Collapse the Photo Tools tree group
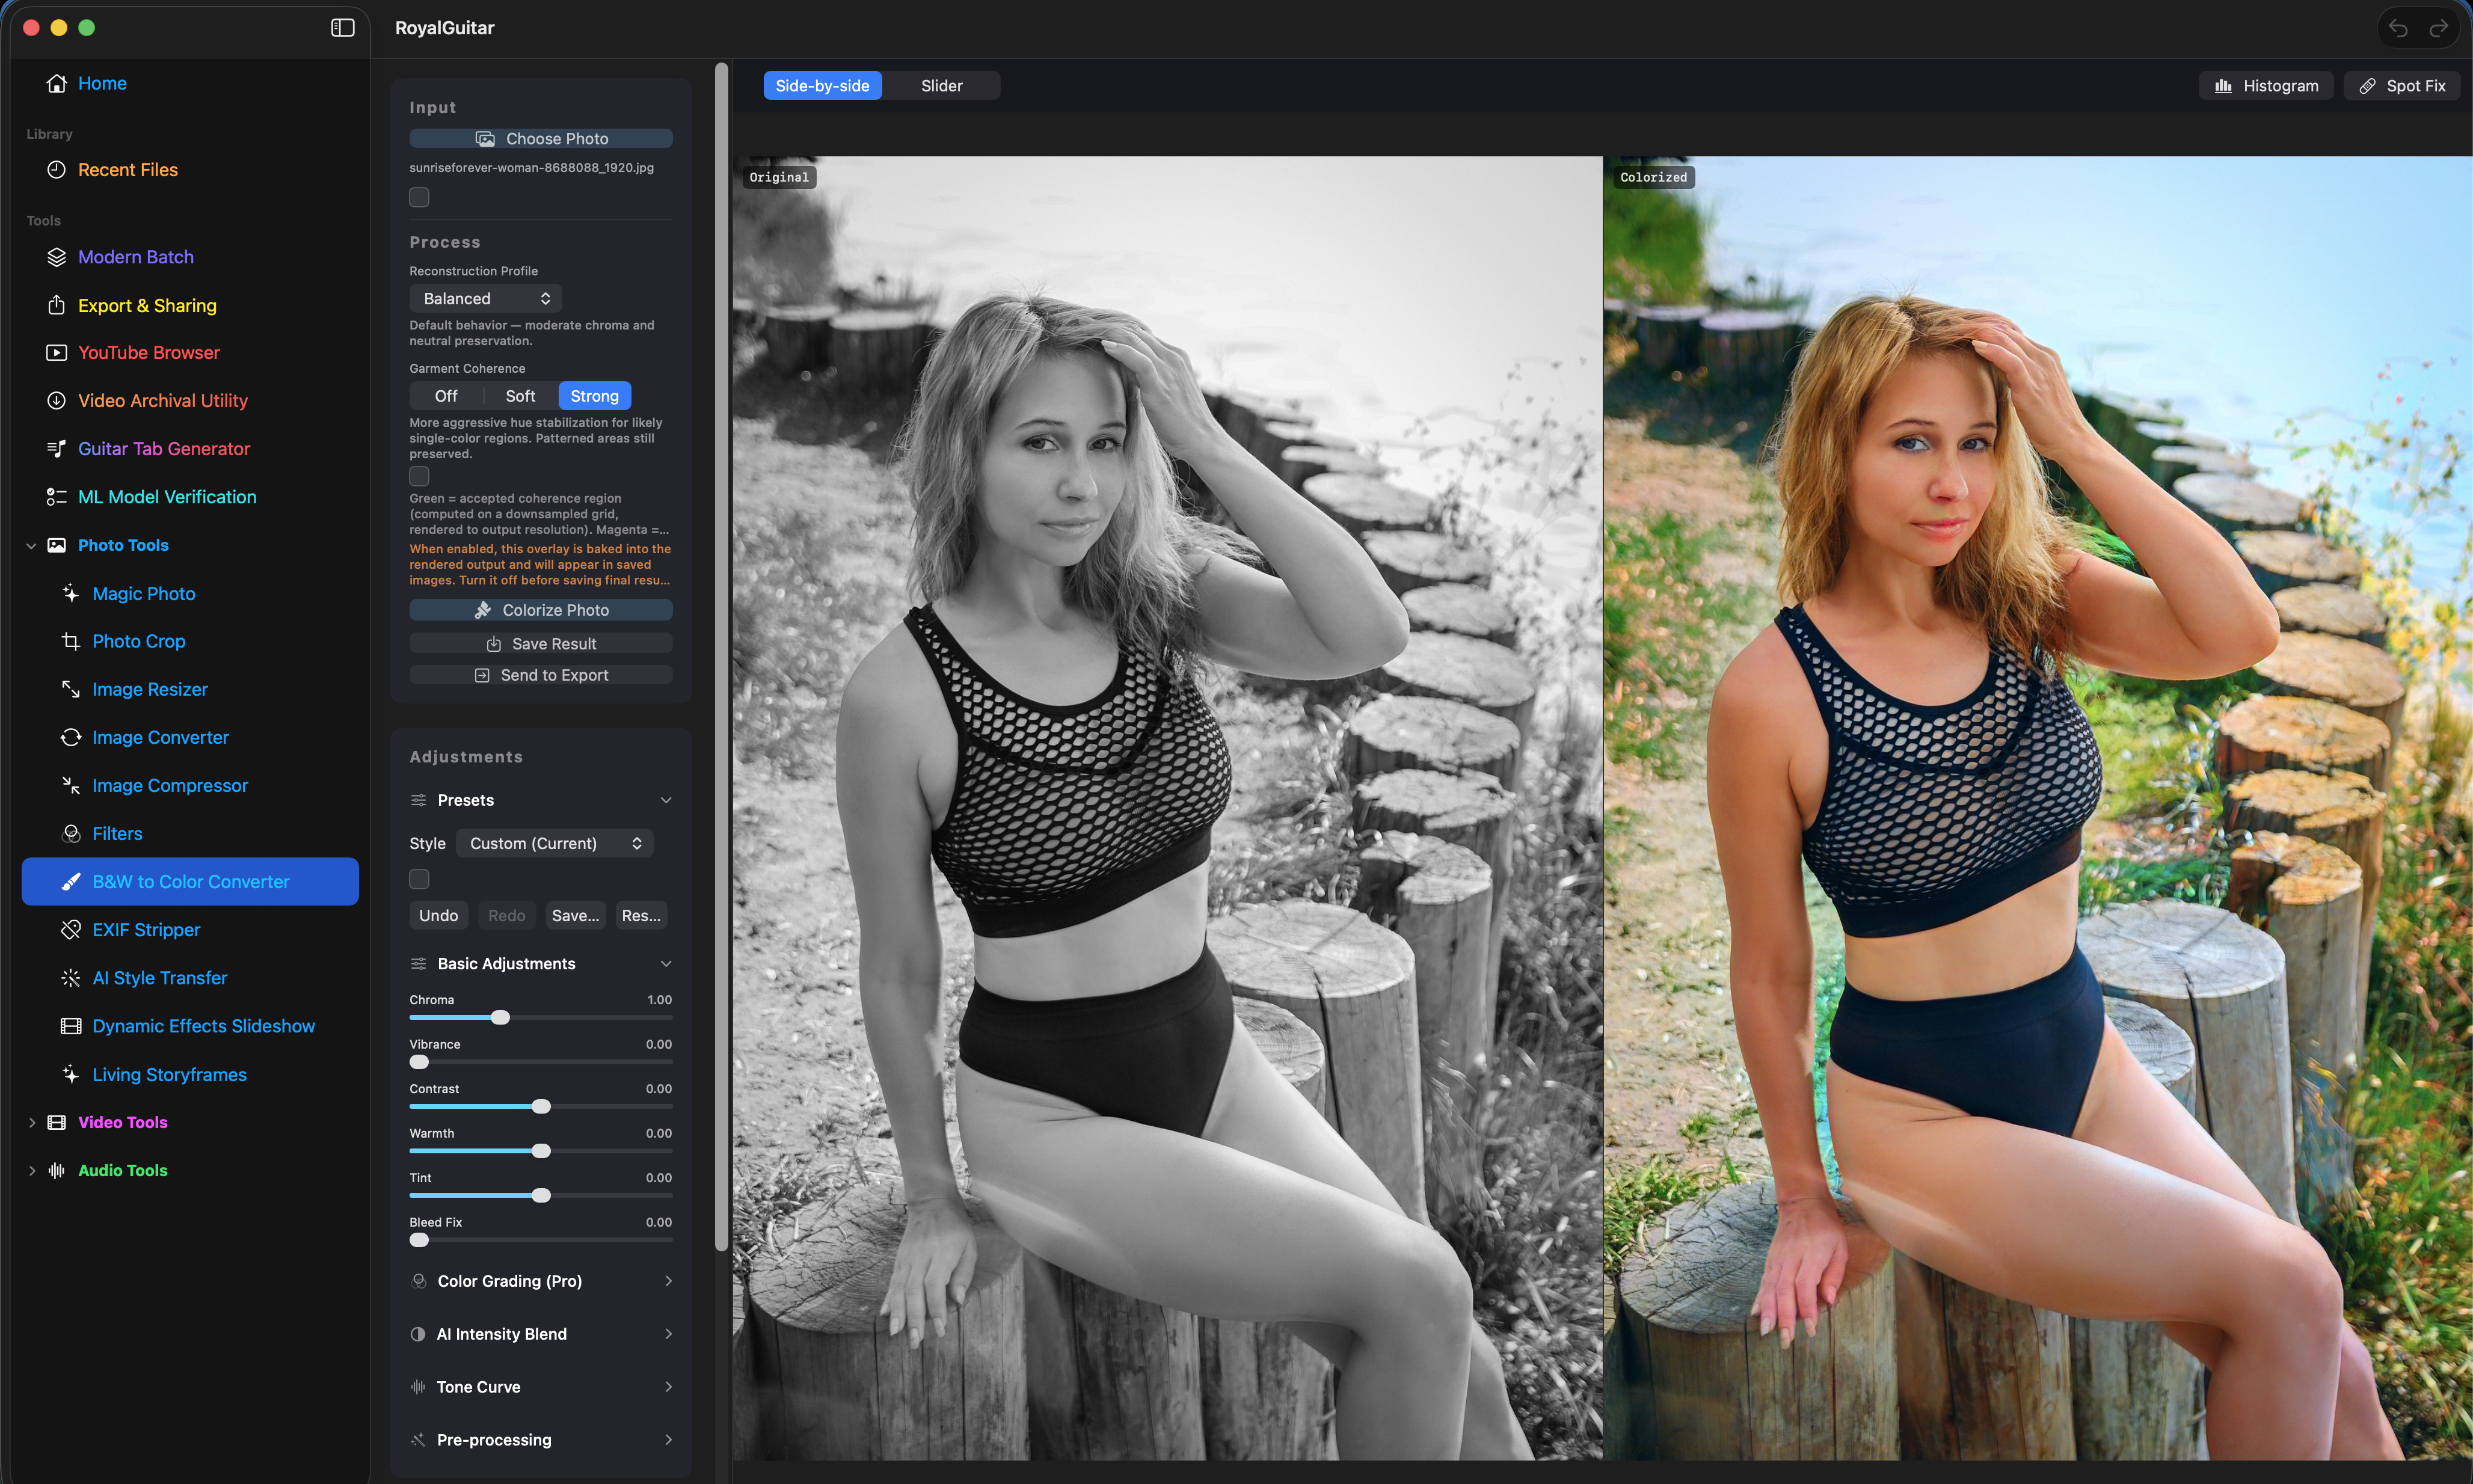 coord(31,546)
